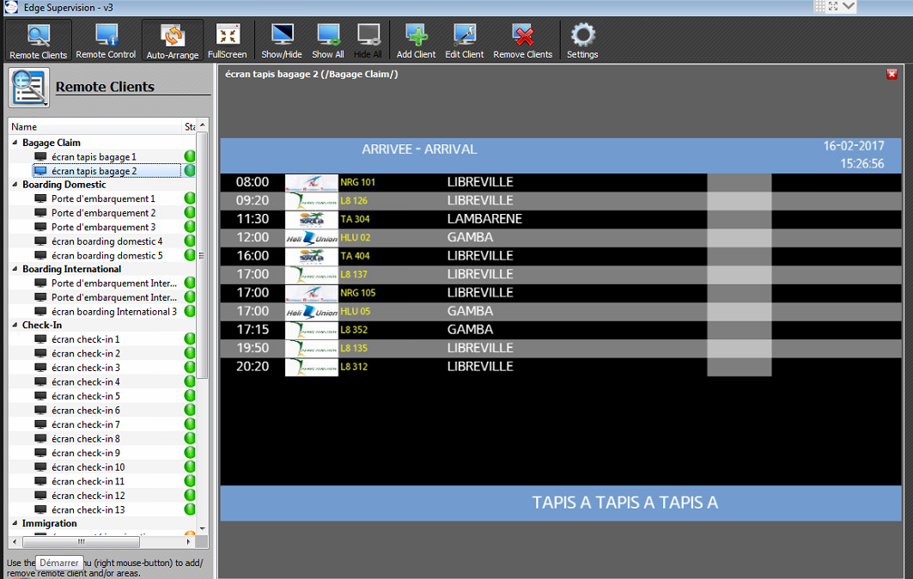The image size is (913, 579).
Task: Choose écran check-in 7 from the tree
Action: pos(85,424)
